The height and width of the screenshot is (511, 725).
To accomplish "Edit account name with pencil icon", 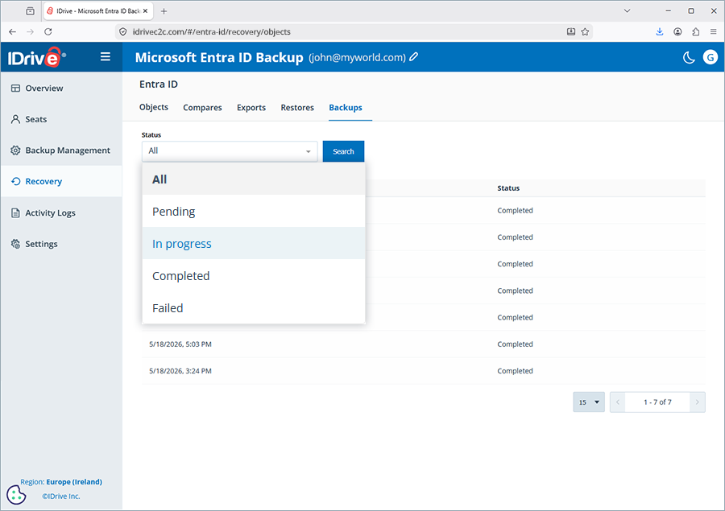I will point(414,57).
